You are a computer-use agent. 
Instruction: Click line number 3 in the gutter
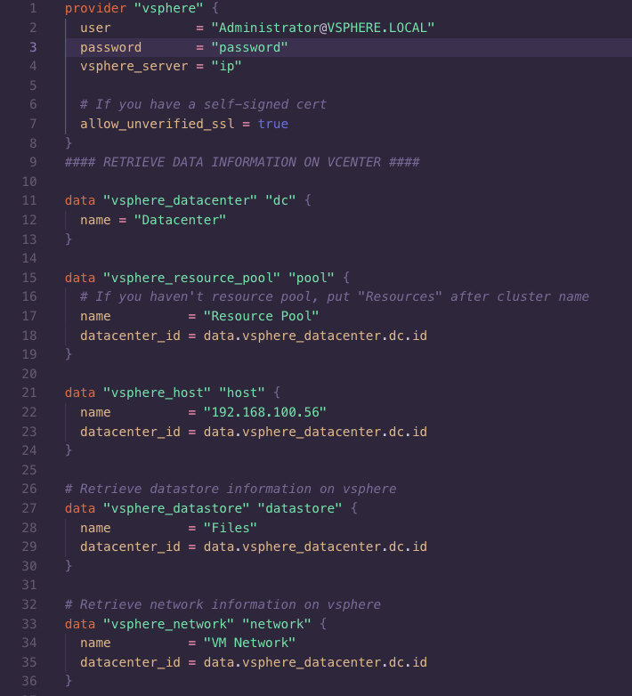[x=33, y=47]
